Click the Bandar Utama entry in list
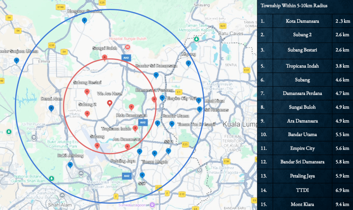 tap(302, 134)
